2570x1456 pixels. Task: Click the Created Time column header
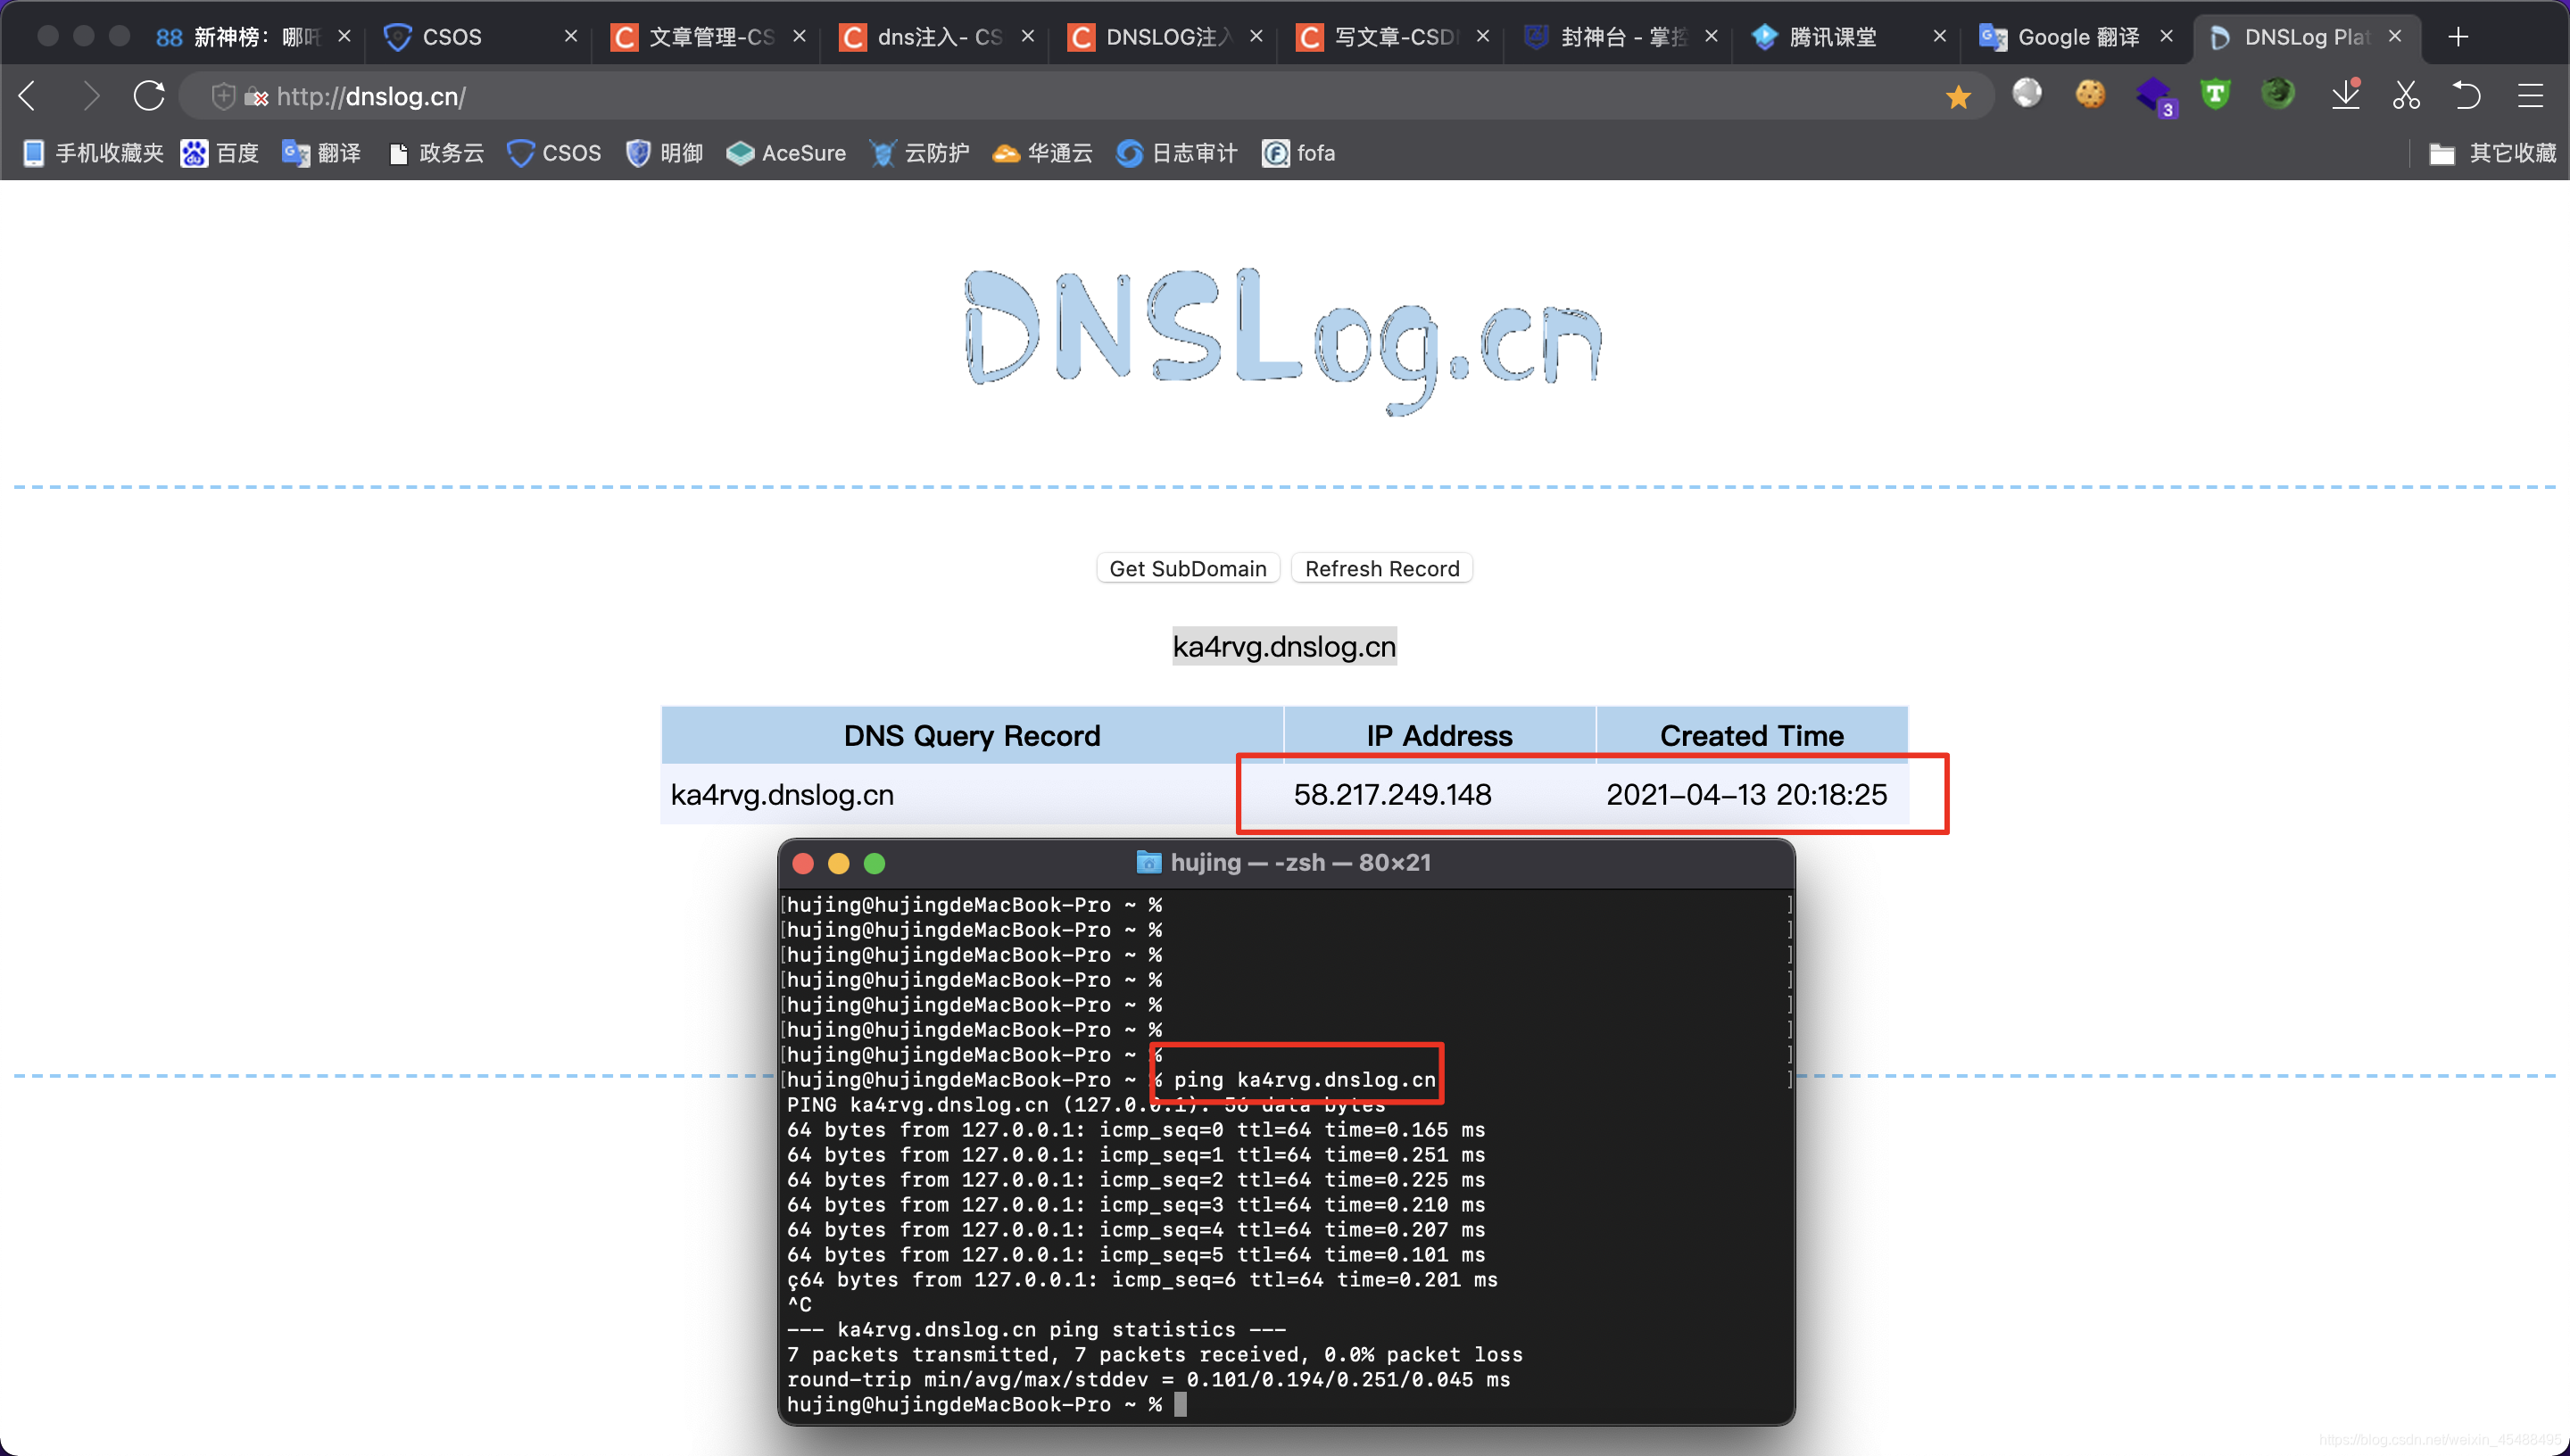click(1751, 735)
